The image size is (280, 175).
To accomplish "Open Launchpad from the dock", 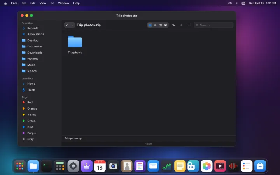I will (x=20, y=166).
